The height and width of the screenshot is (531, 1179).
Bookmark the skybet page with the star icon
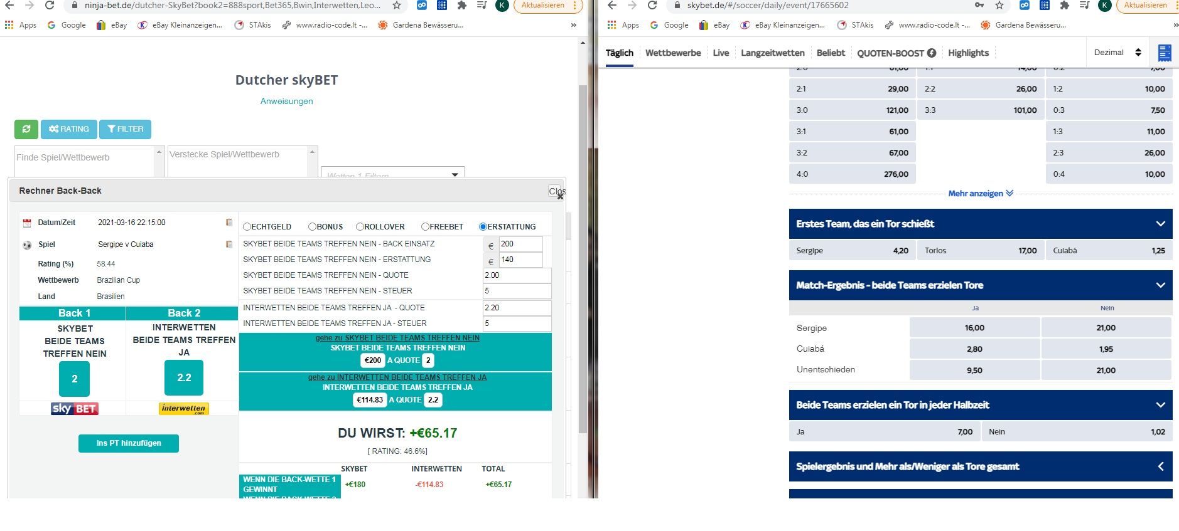[x=999, y=5]
